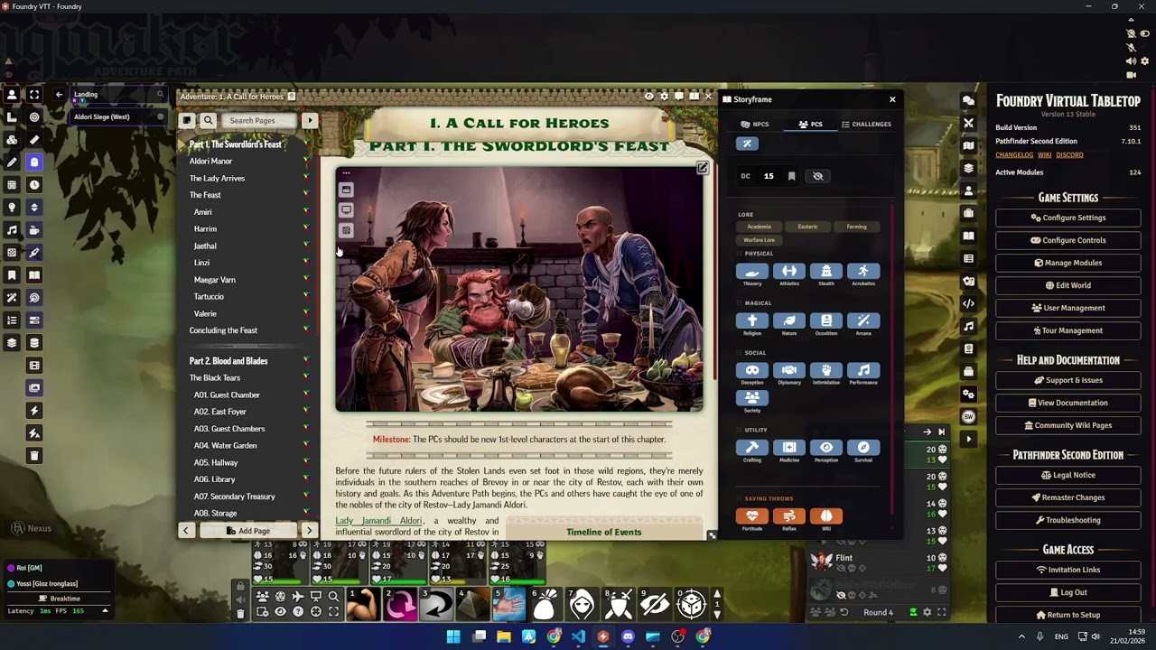
Task: Collapse the right sidebar arrow
Action: tap(968, 439)
